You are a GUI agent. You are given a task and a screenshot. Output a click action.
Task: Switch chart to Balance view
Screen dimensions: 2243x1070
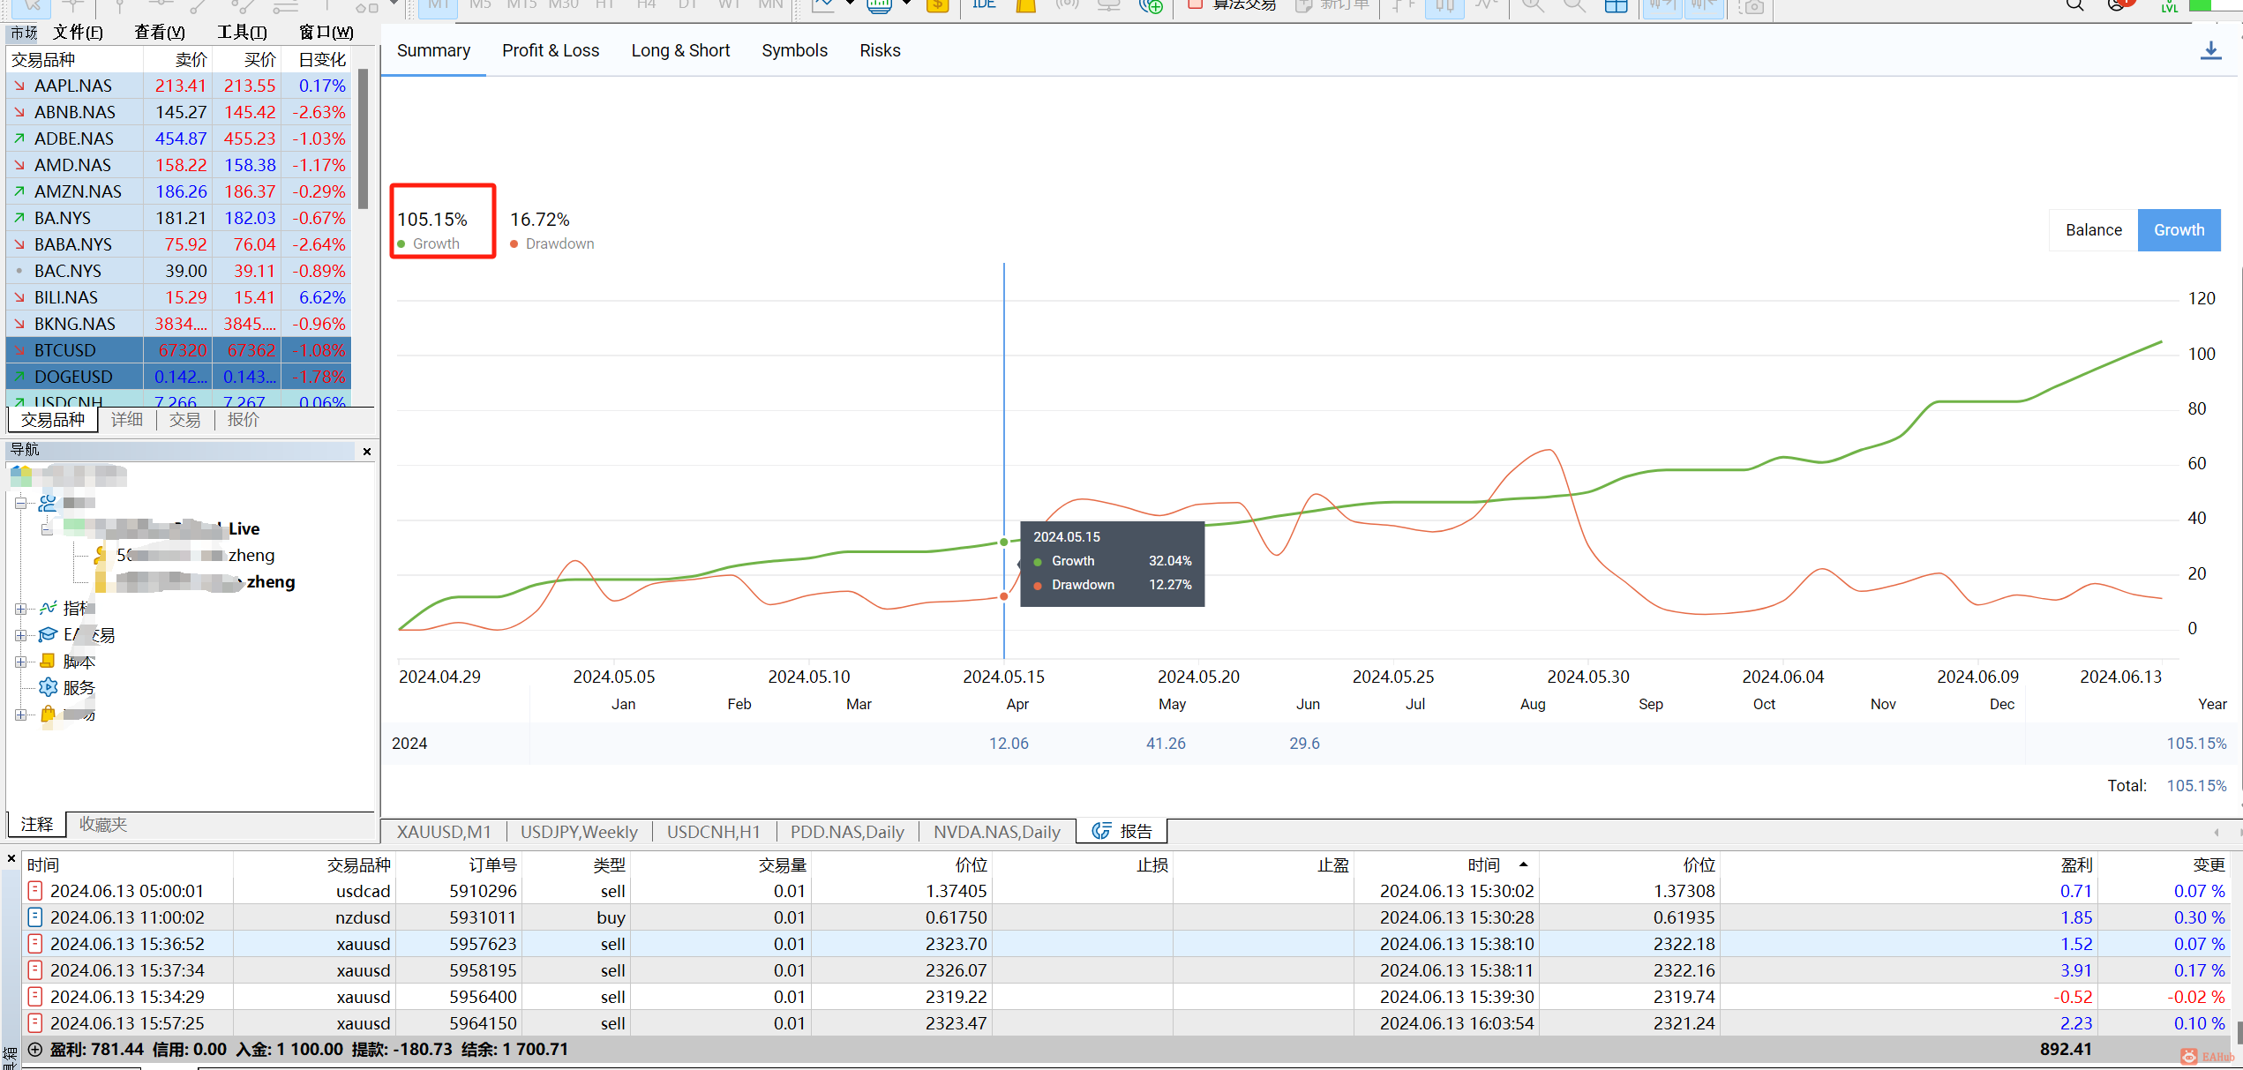tap(2093, 230)
